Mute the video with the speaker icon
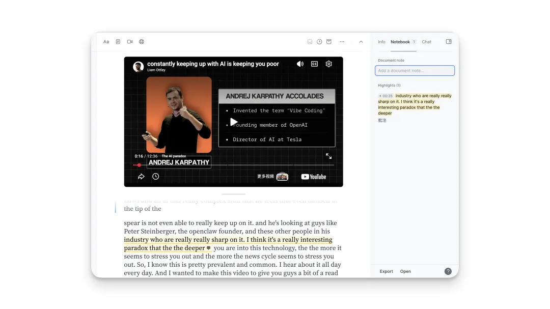The image size is (550, 309). [300, 64]
